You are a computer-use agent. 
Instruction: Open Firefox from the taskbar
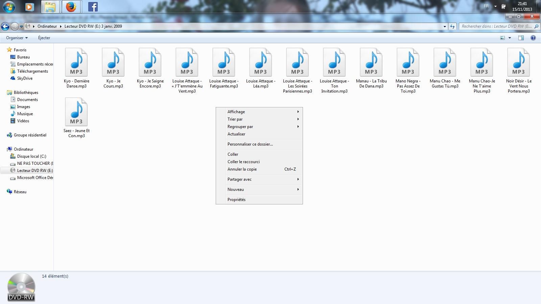point(71,6)
